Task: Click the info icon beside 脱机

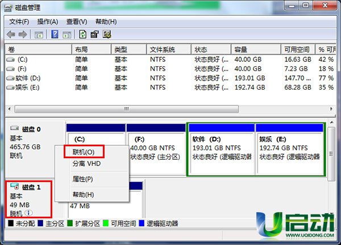Action: (x=28, y=213)
